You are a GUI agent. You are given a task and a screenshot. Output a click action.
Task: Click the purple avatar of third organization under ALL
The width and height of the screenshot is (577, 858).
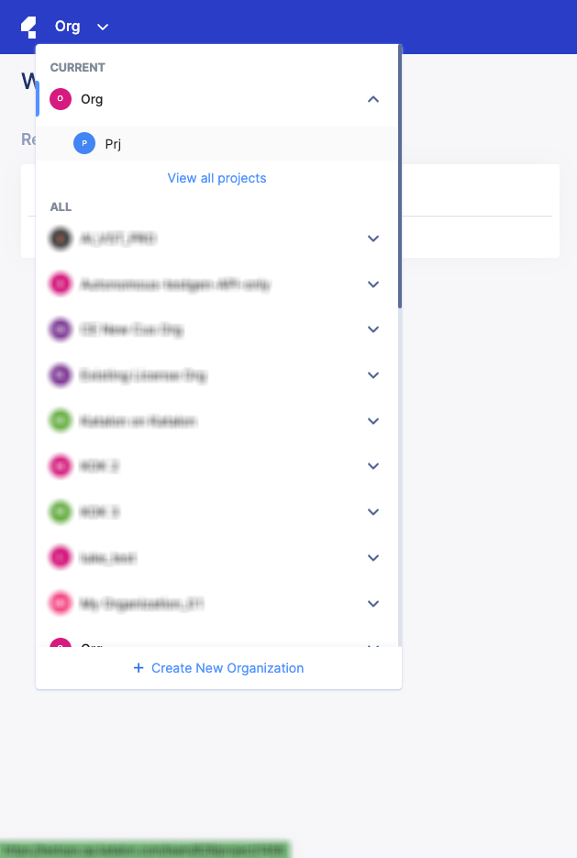coord(61,329)
